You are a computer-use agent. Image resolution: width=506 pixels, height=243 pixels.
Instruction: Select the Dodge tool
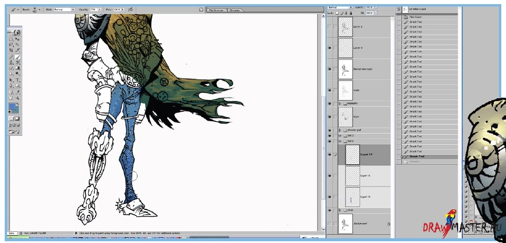pyautogui.click(x=18, y=74)
